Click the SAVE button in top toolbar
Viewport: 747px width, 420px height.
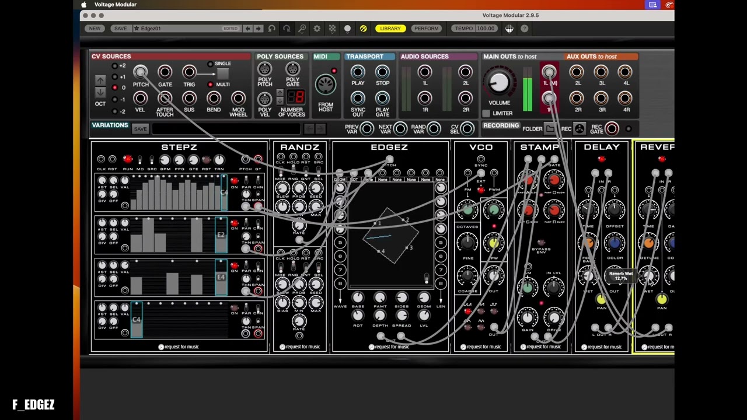click(x=120, y=29)
